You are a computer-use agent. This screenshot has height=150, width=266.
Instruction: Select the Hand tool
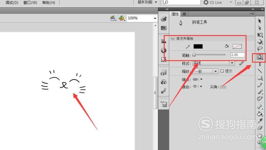259,135
